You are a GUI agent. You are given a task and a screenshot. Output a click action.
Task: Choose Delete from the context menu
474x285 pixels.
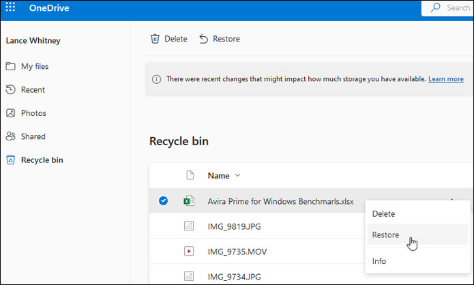click(383, 213)
